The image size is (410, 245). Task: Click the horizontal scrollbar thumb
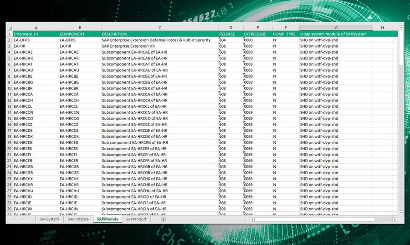(315, 220)
